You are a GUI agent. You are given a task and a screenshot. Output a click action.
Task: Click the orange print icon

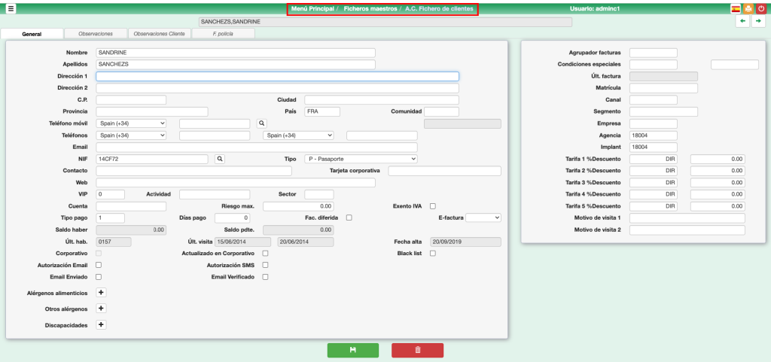tap(748, 9)
